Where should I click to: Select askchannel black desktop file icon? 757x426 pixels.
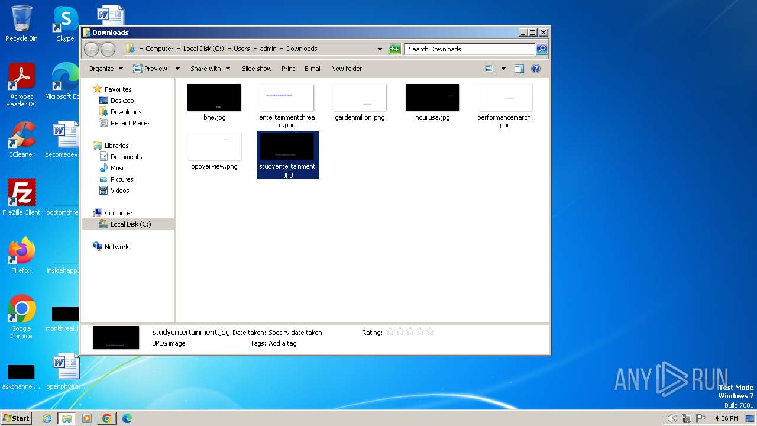coord(21,377)
